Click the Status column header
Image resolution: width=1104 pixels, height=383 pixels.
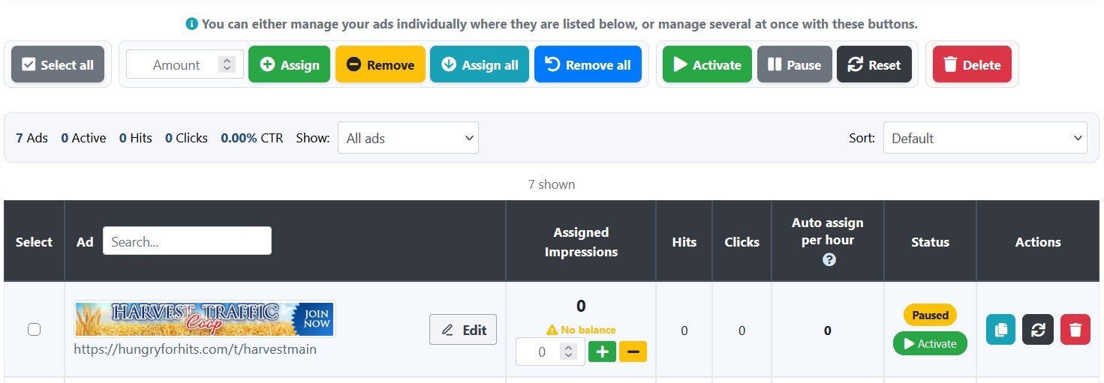(x=930, y=242)
